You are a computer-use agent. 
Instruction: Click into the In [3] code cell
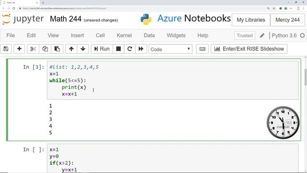[x=173, y=80]
